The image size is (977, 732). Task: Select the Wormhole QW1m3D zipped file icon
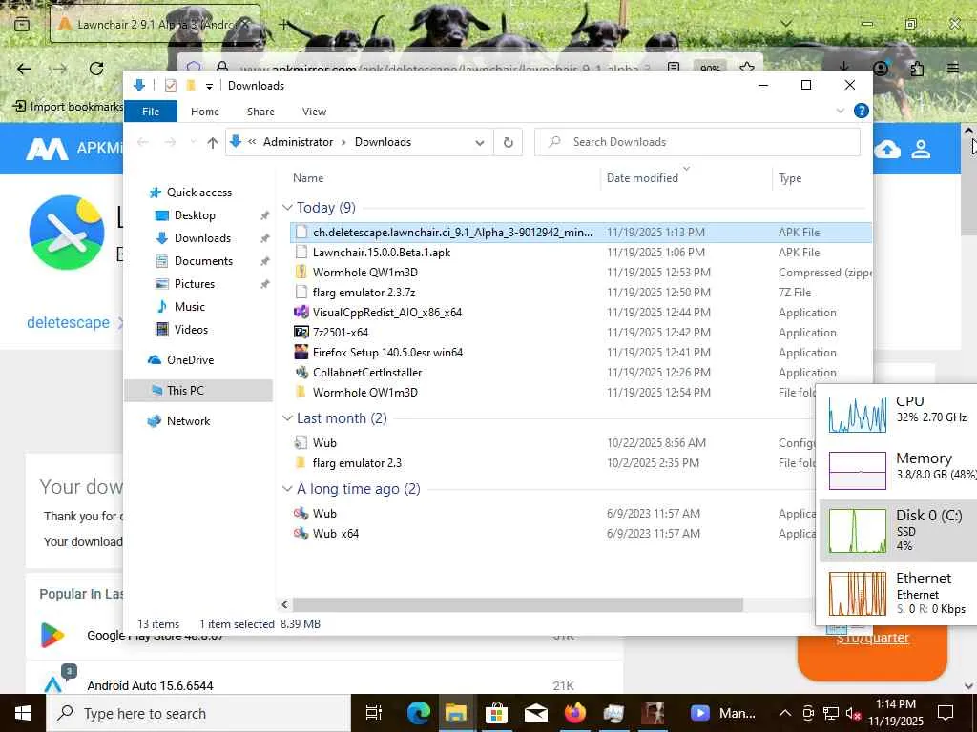coord(301,272)
